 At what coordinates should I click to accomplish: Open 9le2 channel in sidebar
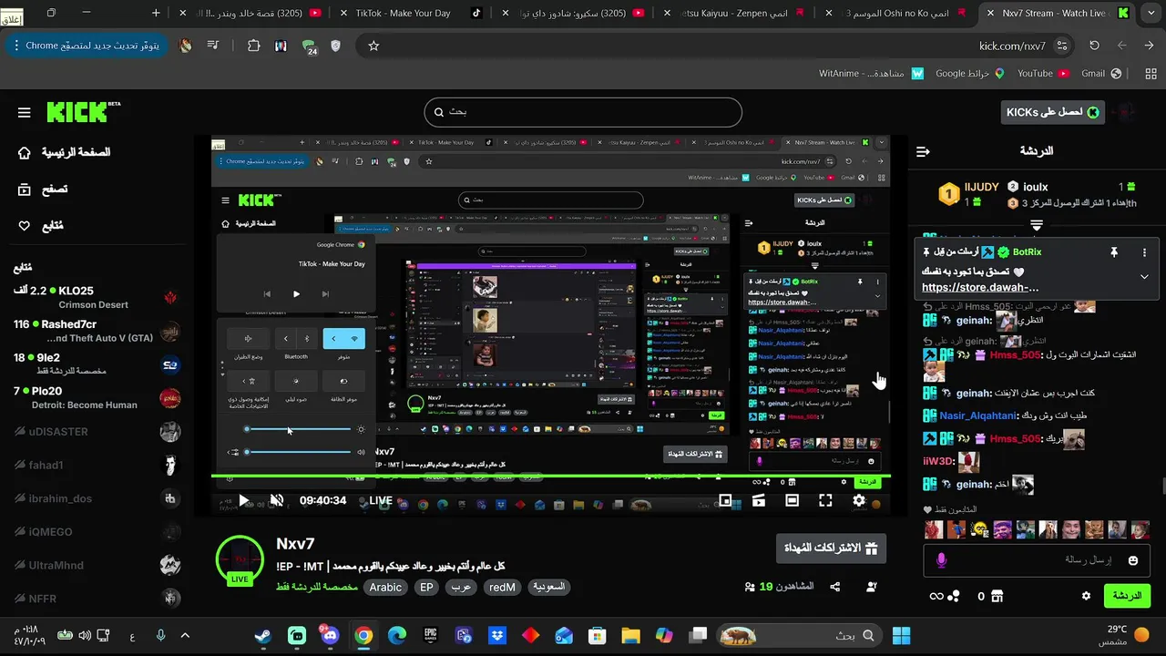pos(96,364)
